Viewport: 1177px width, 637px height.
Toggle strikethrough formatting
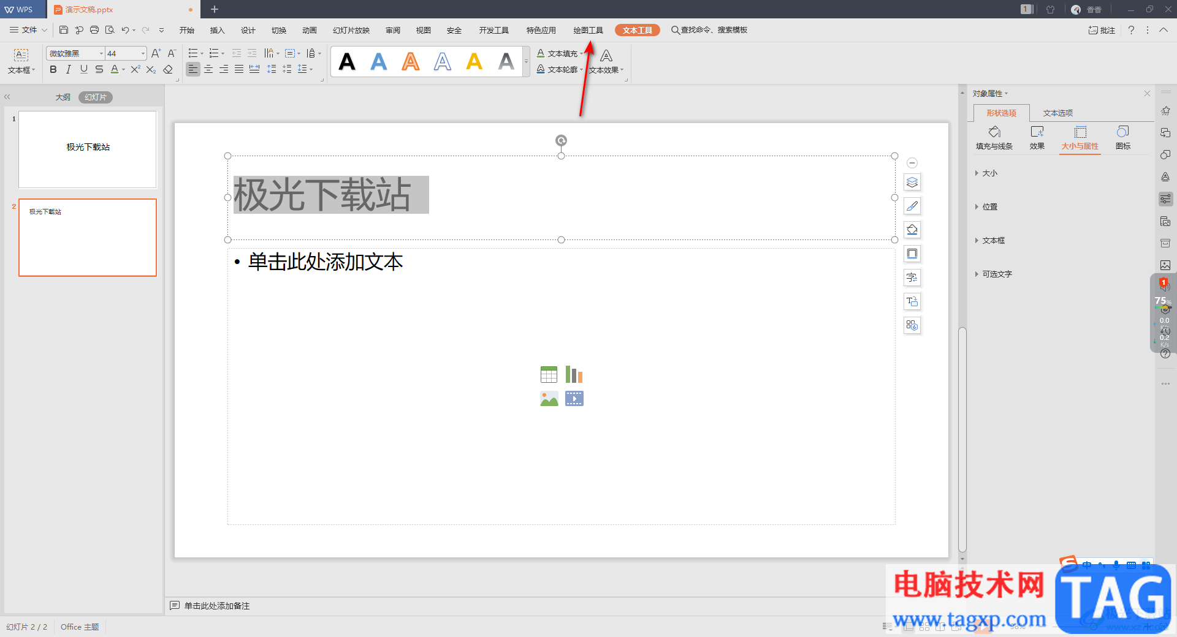click(x=99, y=69)
